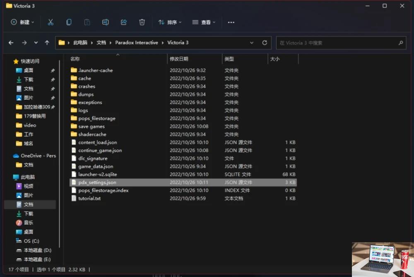
Task: Open the OS (C:) drive
Action: click(x=31, y=241)
